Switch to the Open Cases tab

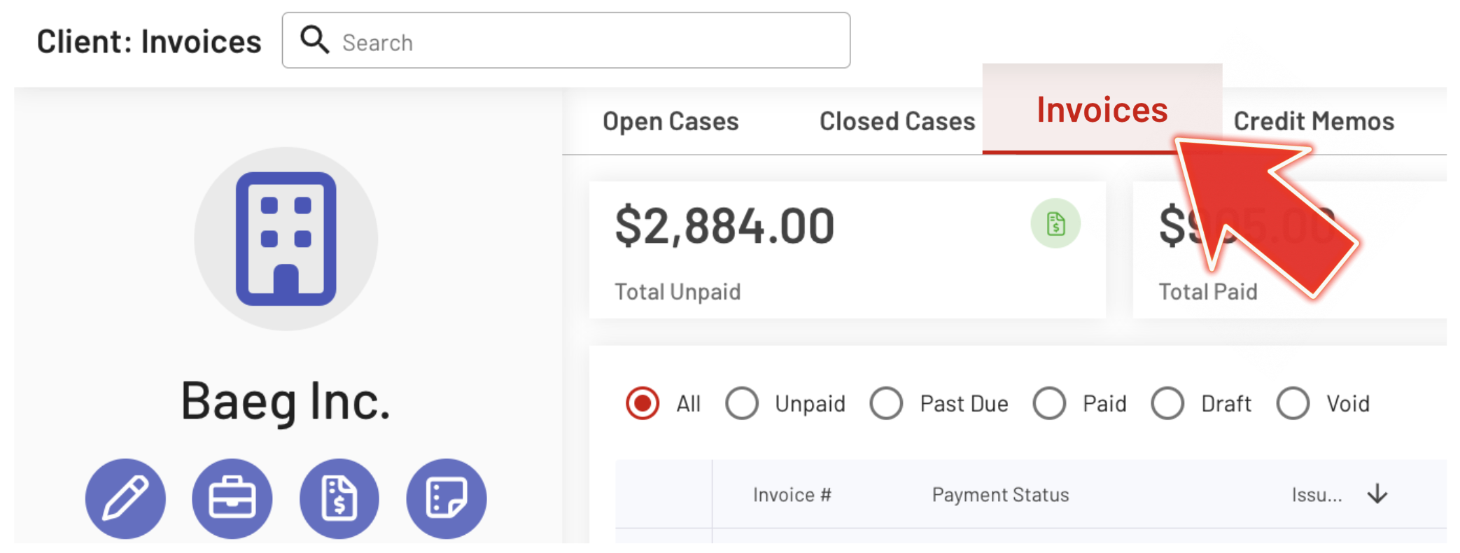[x=671, y=121]
